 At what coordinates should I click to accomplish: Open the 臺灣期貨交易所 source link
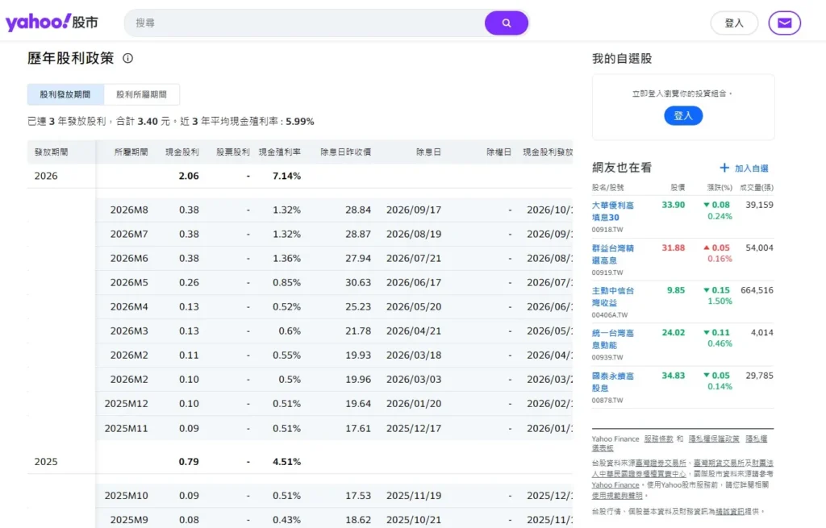(719, 463)
